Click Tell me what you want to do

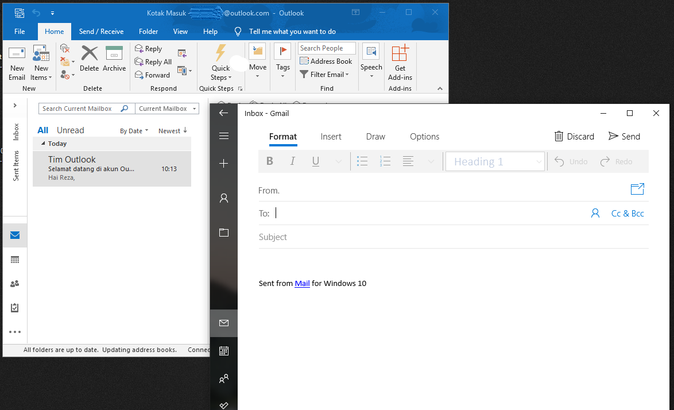coord(292,32)
